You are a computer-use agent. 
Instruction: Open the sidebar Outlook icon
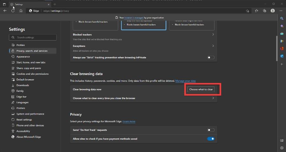click(x=282, y=56)
